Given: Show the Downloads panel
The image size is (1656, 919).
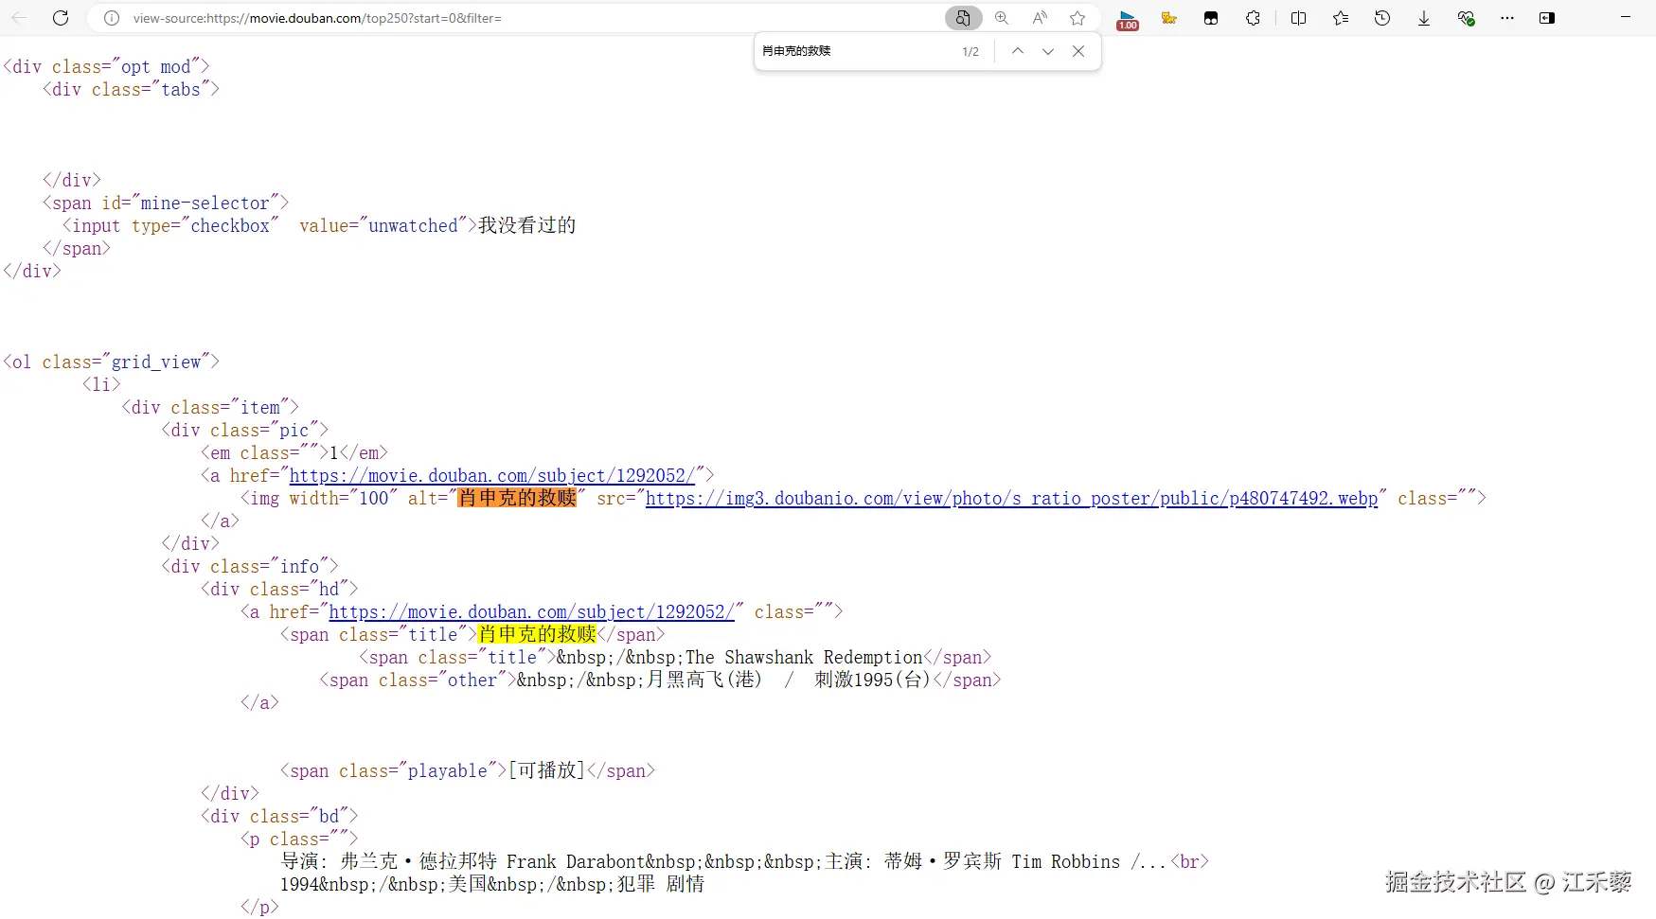Looking at the screenshot, I should point(1424,18).
